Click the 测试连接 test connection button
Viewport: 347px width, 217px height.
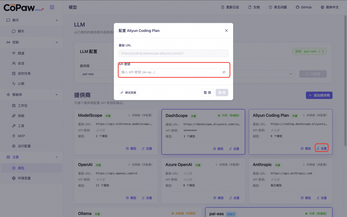tap(128, 93)
